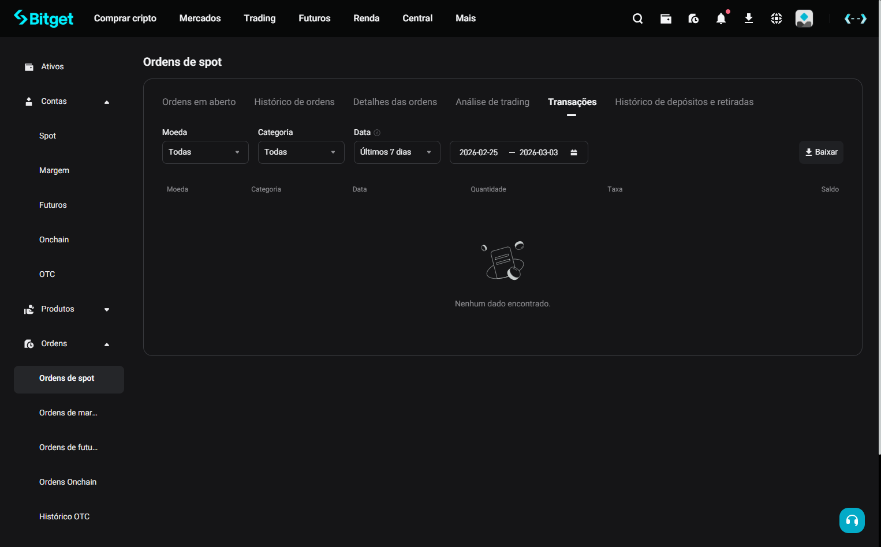Click the info icon next to Data
881x547 pixels.
coord(377,133)
